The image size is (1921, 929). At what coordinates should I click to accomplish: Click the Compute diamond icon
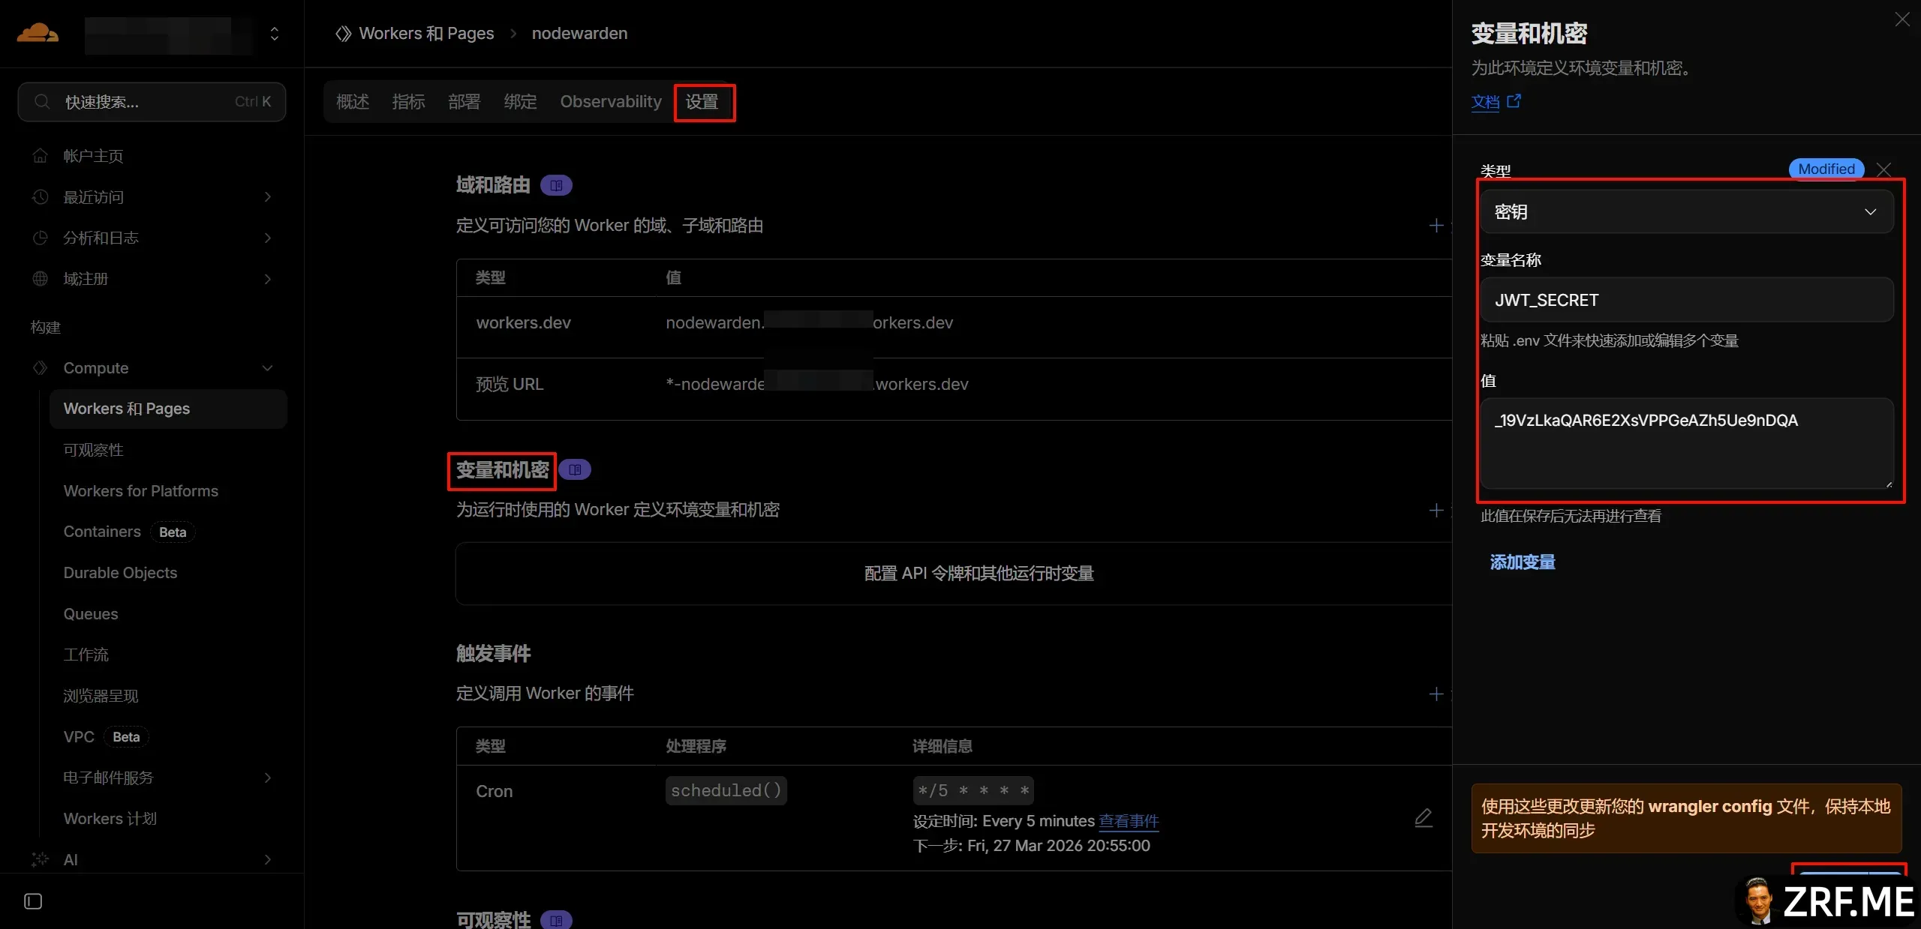pyautogui.click(x=41, y=368)
